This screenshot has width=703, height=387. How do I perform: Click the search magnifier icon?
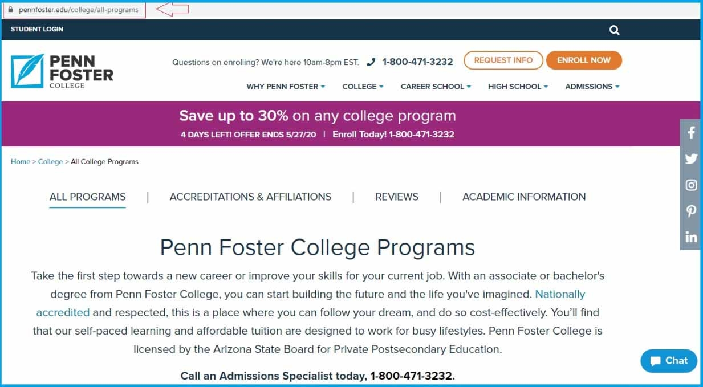pyautogui.click(x=614, y=30)
